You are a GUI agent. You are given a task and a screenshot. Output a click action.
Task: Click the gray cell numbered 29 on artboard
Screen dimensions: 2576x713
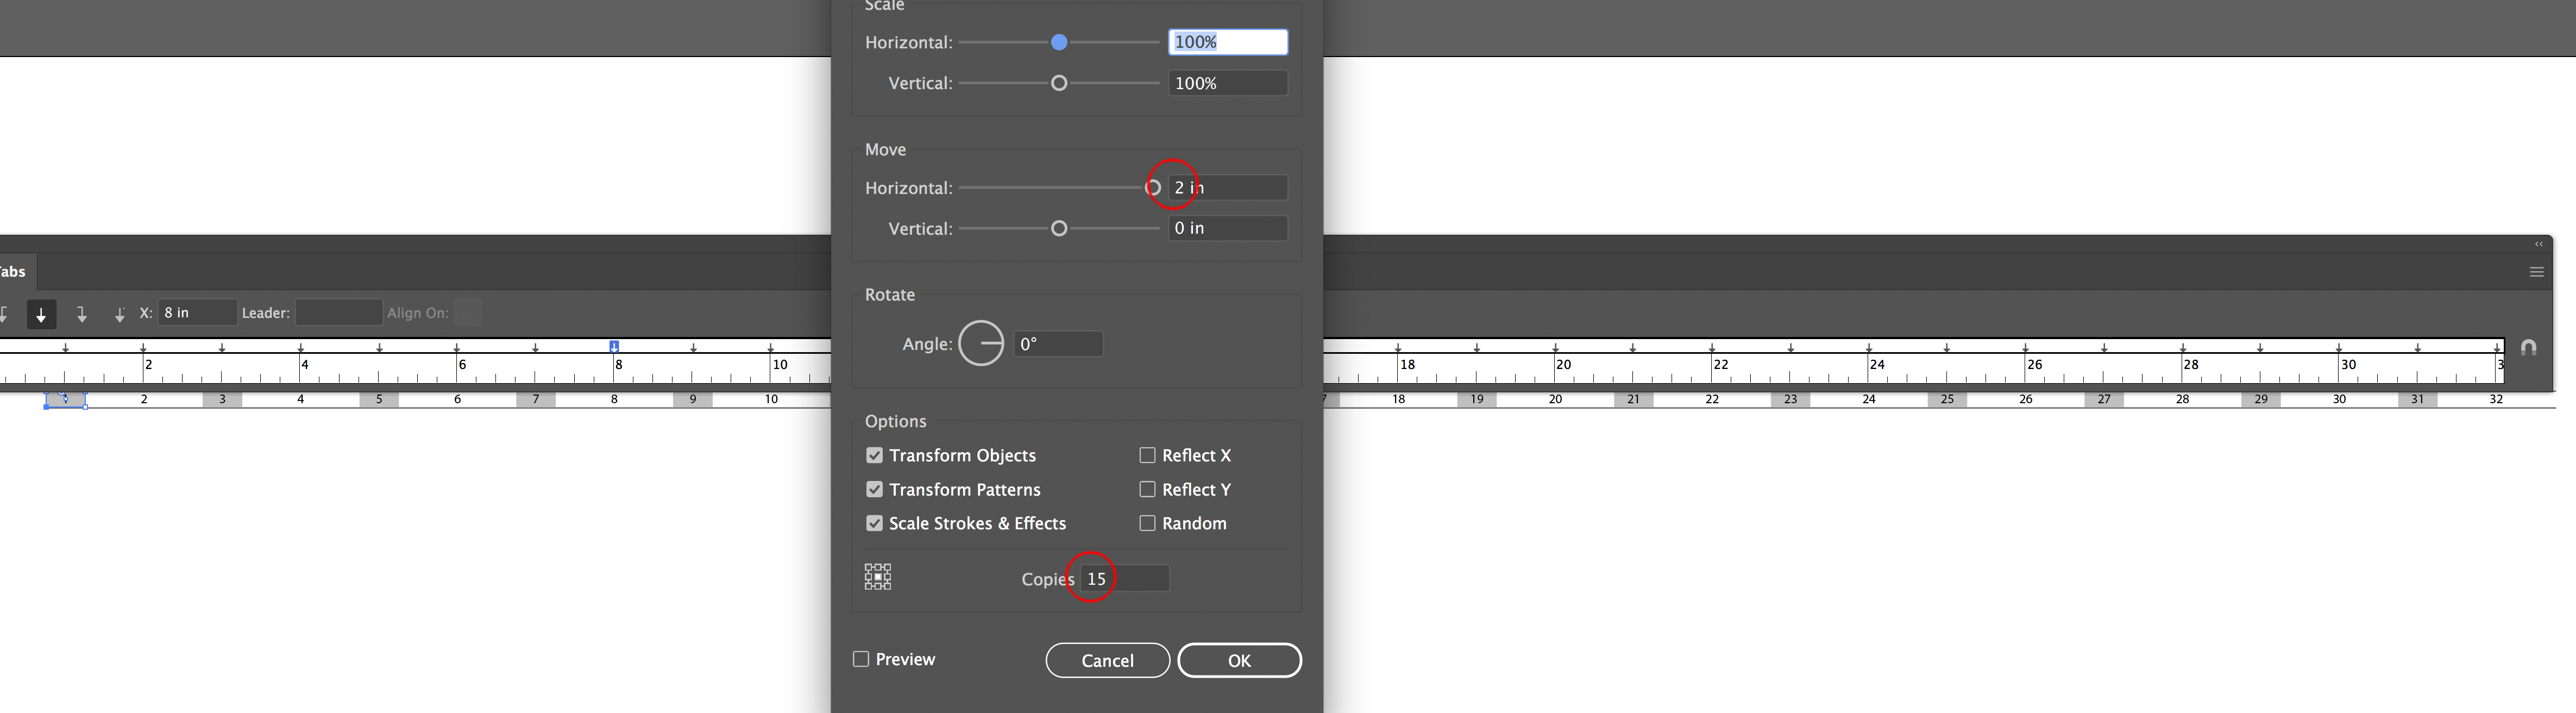click(x=2261, y=400)
